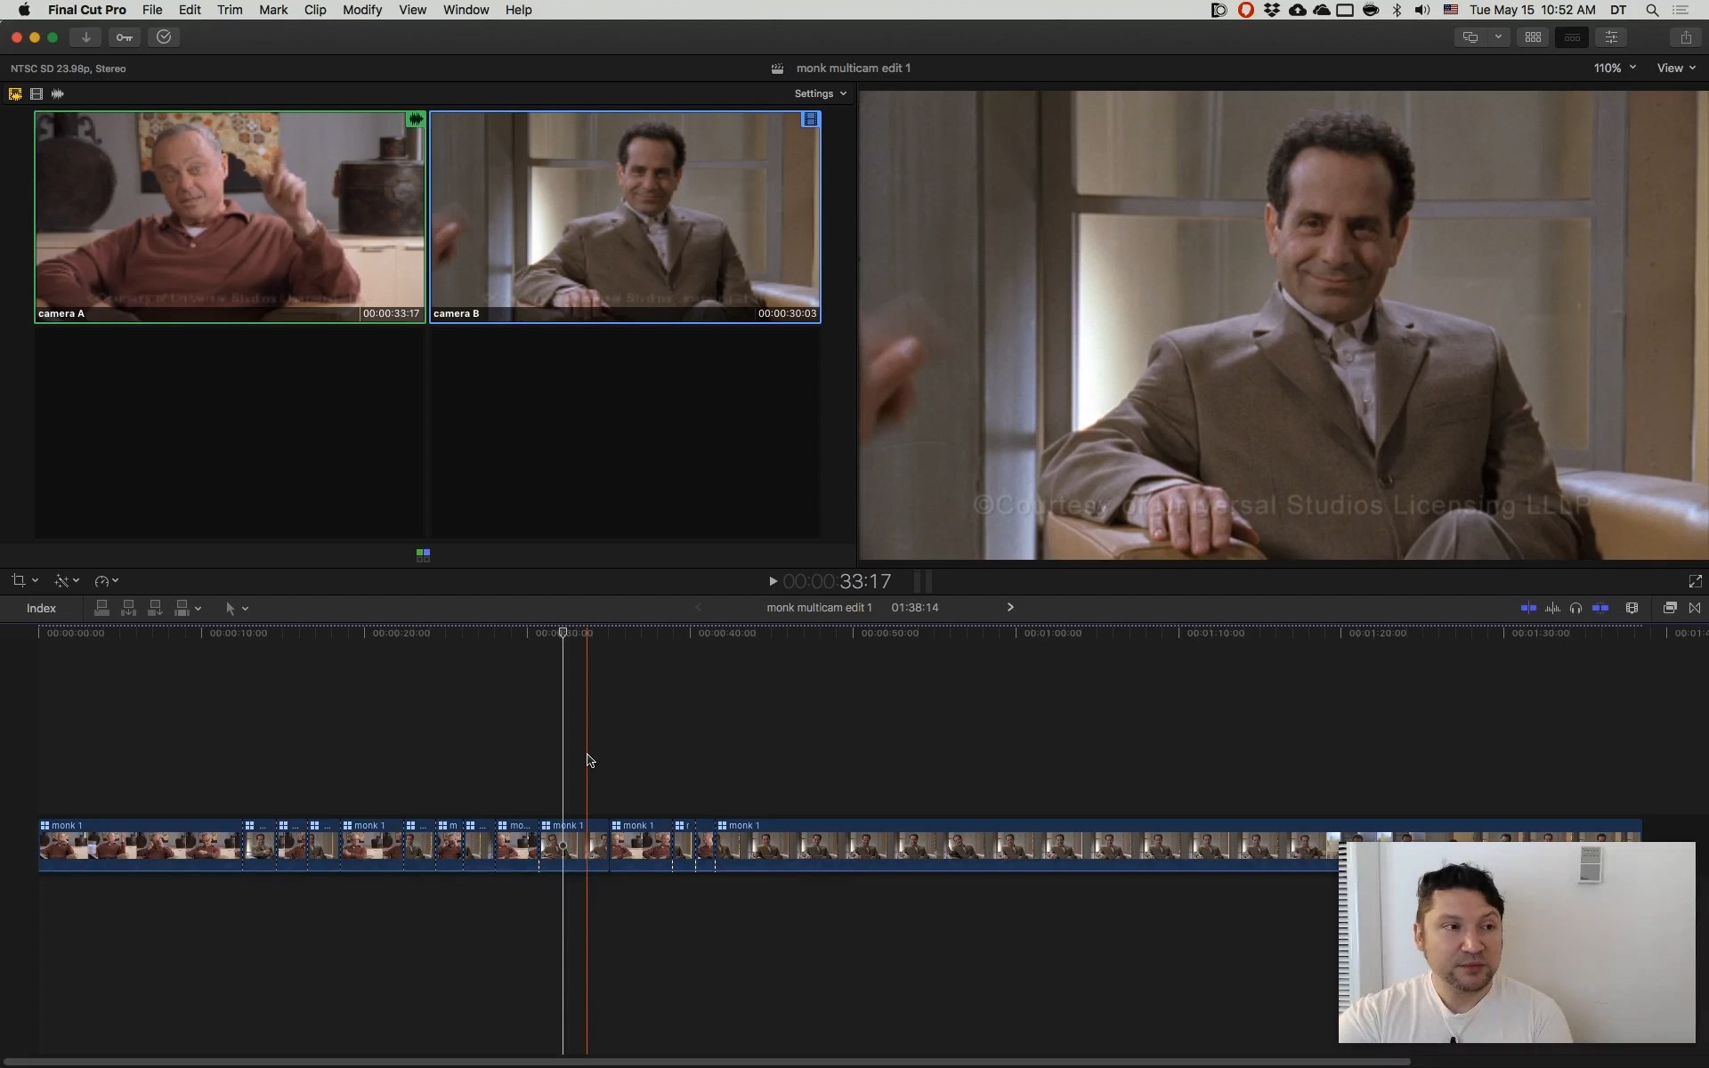Open the Share export icon
The height and width of the screenshot is (1068, 1709).
tap(1685, 37)
